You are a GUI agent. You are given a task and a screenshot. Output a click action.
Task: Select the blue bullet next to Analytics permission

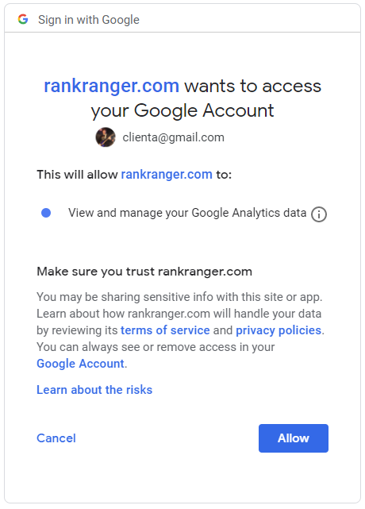[46, 213]
